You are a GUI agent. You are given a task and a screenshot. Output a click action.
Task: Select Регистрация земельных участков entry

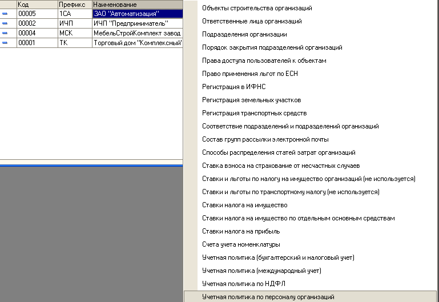click(251, 100)
